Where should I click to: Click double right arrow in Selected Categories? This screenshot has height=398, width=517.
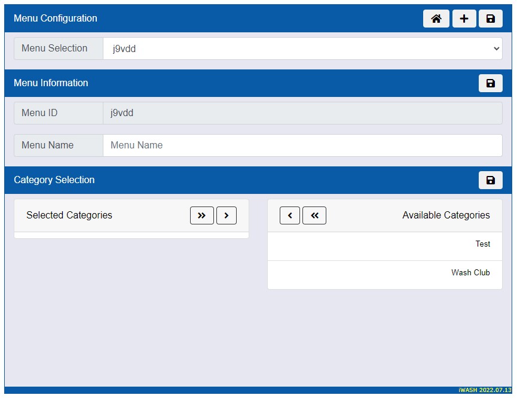201,215
